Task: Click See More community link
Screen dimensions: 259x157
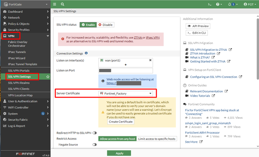Action: (x=191, y=142)
